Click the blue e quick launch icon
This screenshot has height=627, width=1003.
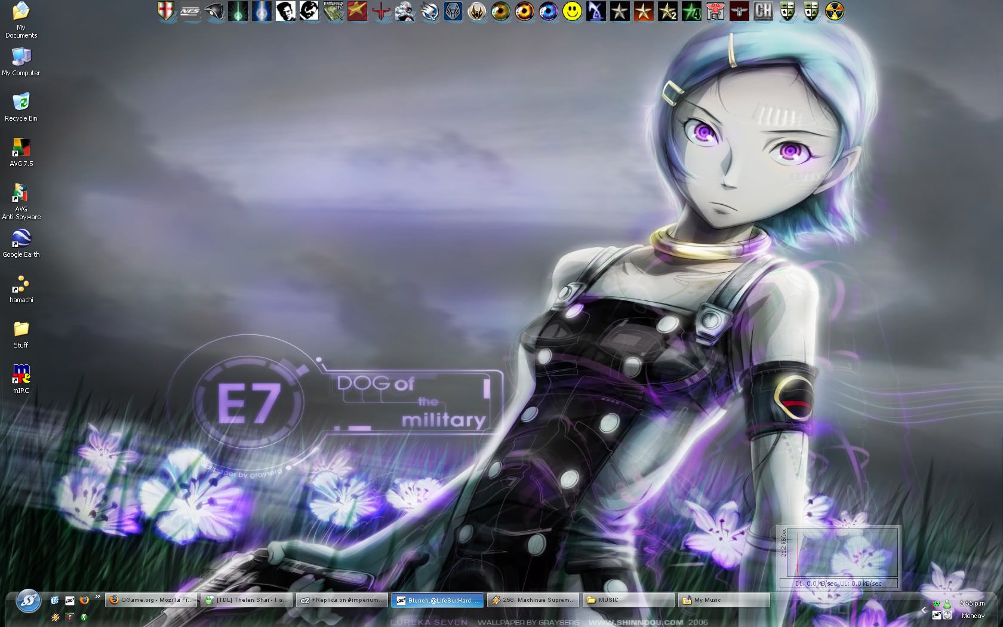tap(55, 600)
